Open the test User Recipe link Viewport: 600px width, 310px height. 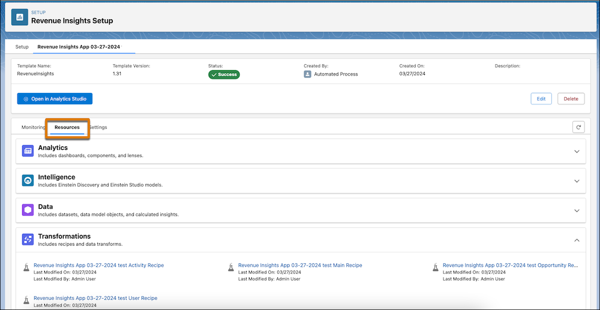pyautogui.click(x=95, y=298)
